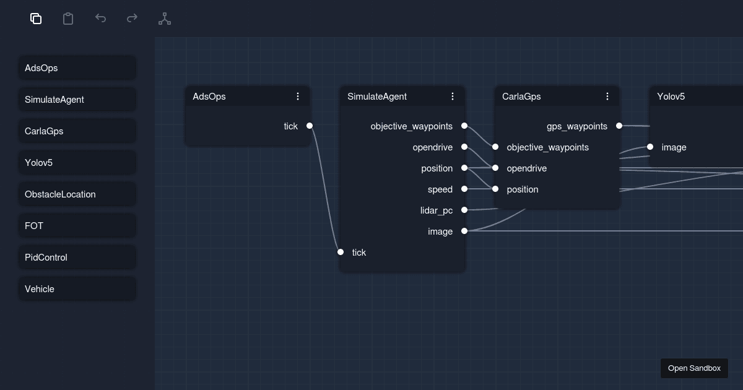The width and height of the screenshot is (743, 390).
Task: Select Yolov5 in the sidebar
Action: [77, 162]
